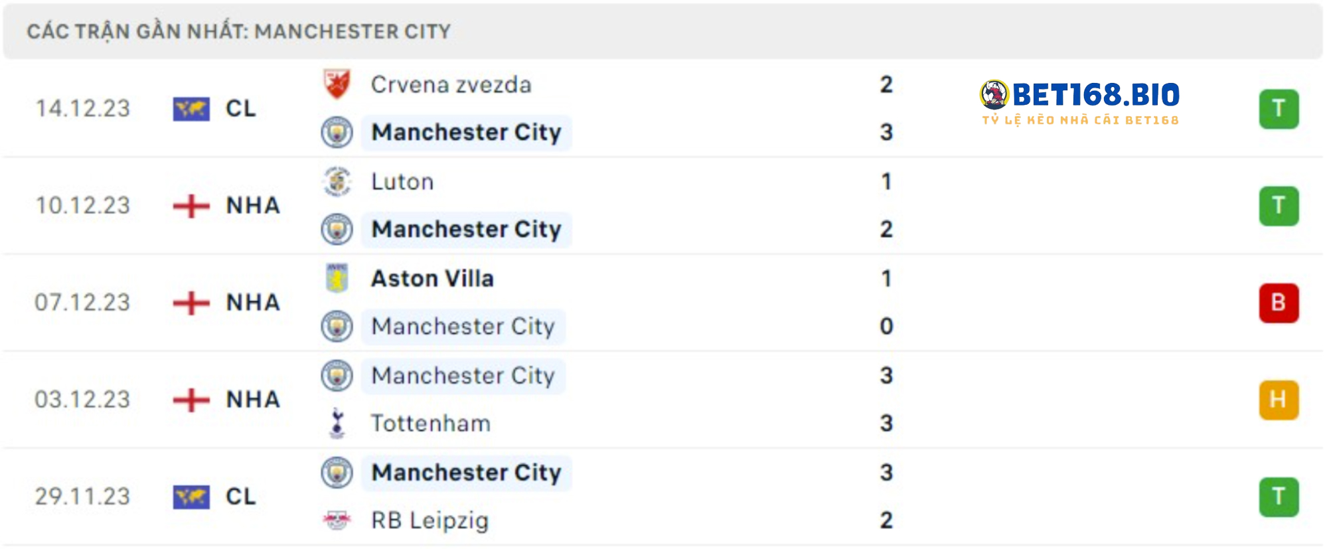Click the green T badge for 14.12.23
The width and height of the screenshot is (1327, 549).
[1279, 109]
